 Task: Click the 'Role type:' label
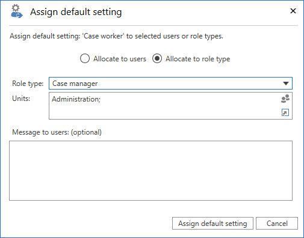click(28, 84)
